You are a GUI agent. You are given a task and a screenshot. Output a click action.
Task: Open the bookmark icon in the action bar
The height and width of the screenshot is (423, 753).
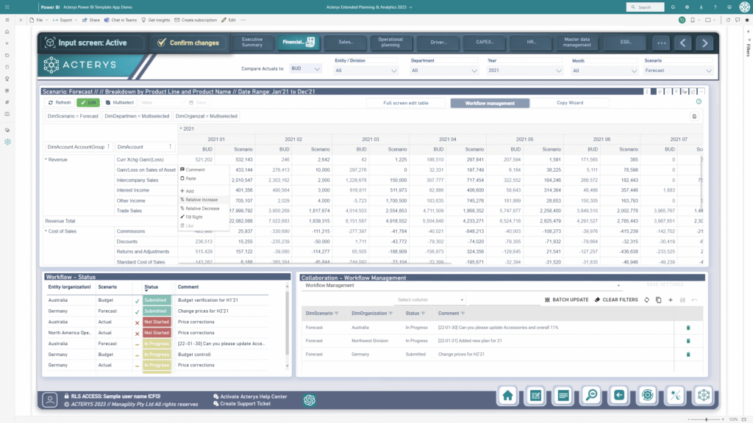click(x=693, y=20)
